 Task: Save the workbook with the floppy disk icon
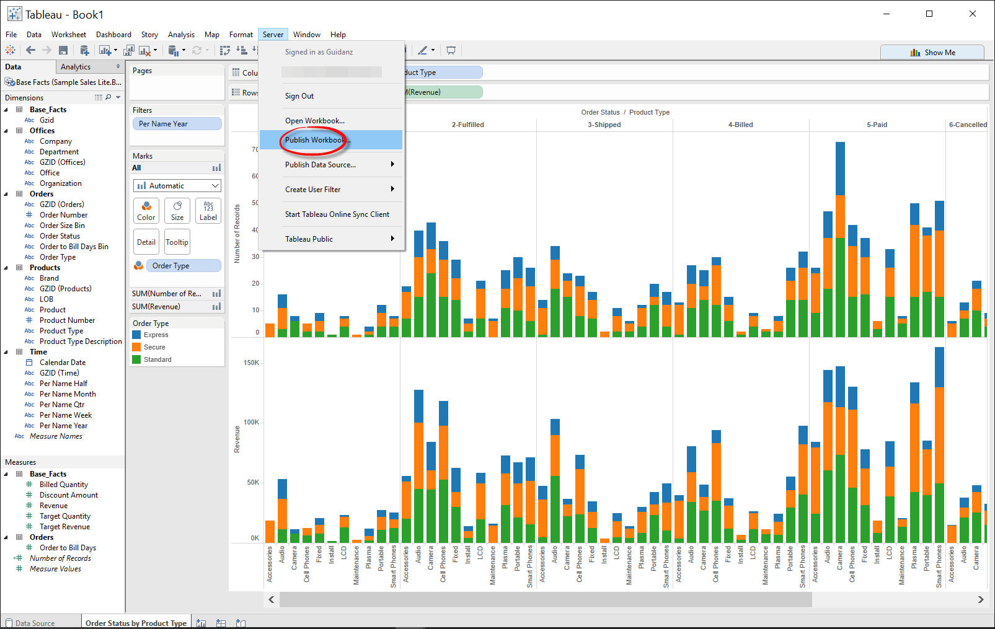63,50
